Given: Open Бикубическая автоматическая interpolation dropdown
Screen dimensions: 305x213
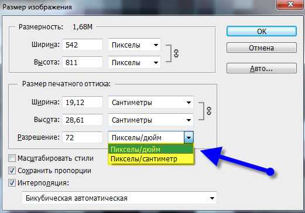Looking at the screenshot, I should pyautogui.click(x=119, y=198).
